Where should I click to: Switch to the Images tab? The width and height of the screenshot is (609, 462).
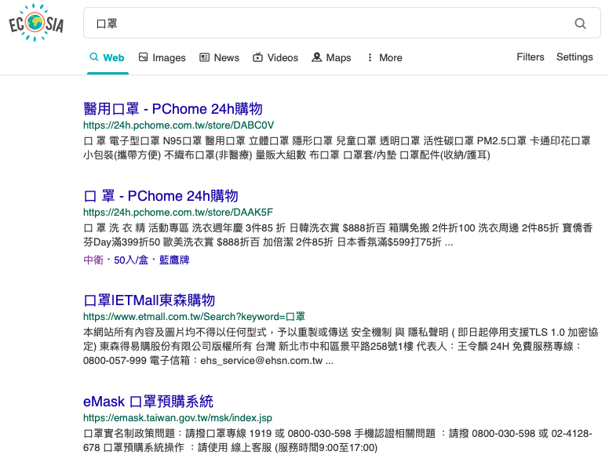(x=162, y=58)
